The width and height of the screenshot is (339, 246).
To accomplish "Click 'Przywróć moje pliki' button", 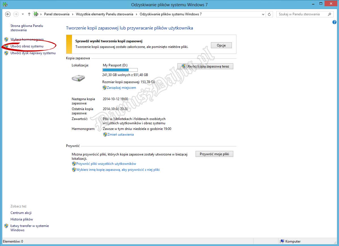I will coord(214,154).
